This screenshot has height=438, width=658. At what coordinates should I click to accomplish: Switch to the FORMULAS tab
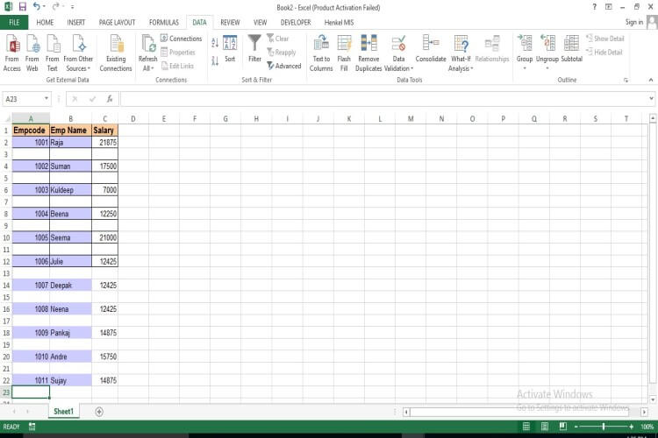click(x=164, y=22)
